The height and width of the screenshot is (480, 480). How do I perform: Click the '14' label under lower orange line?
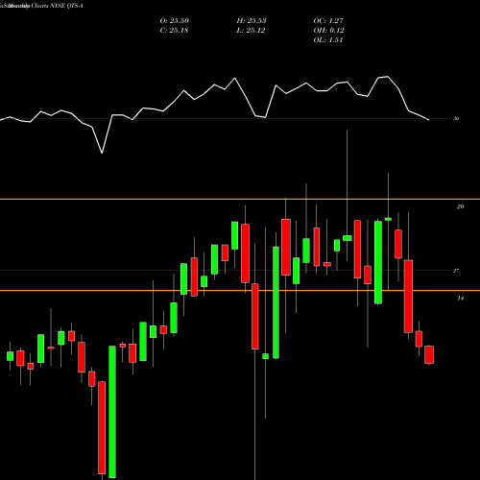coord(460,299)
